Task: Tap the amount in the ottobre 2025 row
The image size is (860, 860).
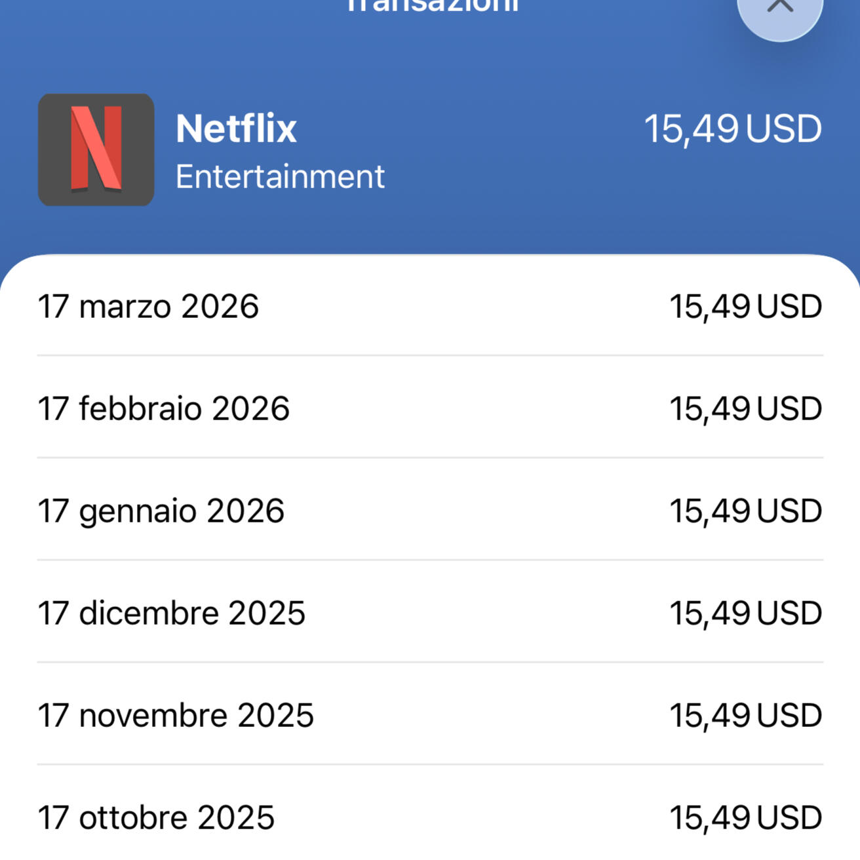Action: (x=745, y=817)
